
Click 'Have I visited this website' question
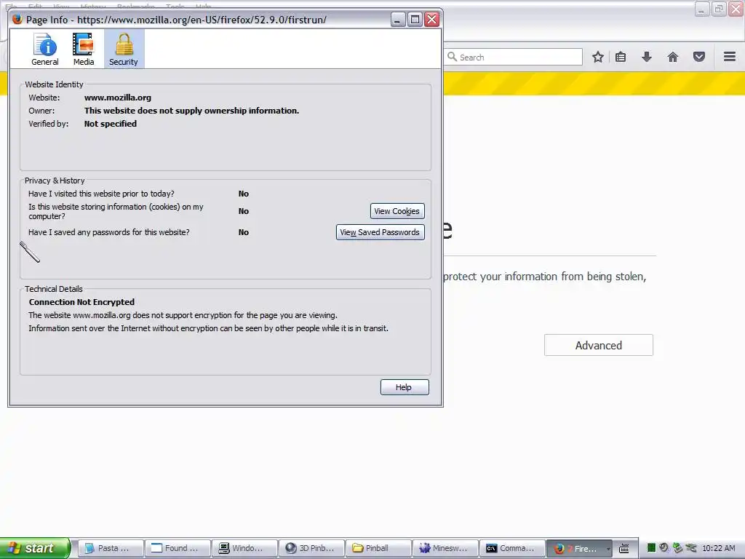(101, 194)
